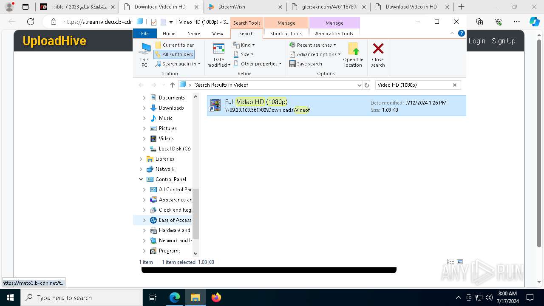
Task: Open the Size filter dropdown
Action: [244, 54]
